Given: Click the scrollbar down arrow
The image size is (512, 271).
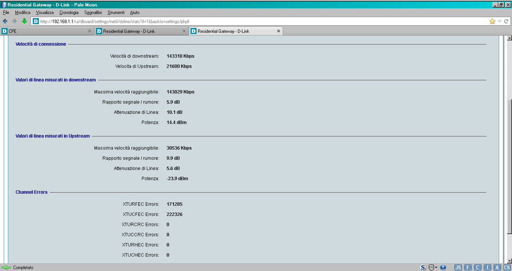Looking at the screenshot, I should coord(509,261).
